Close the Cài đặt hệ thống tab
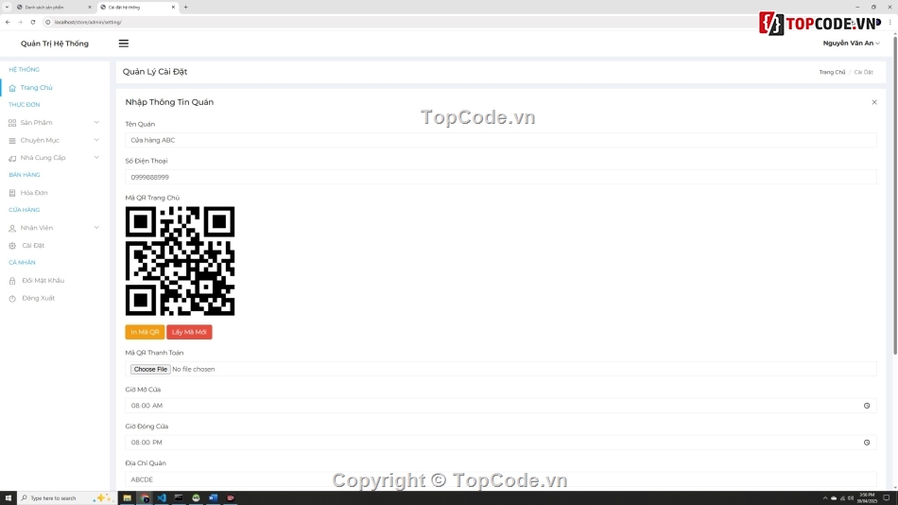This screenshot has width=898, height=505. 173,7
